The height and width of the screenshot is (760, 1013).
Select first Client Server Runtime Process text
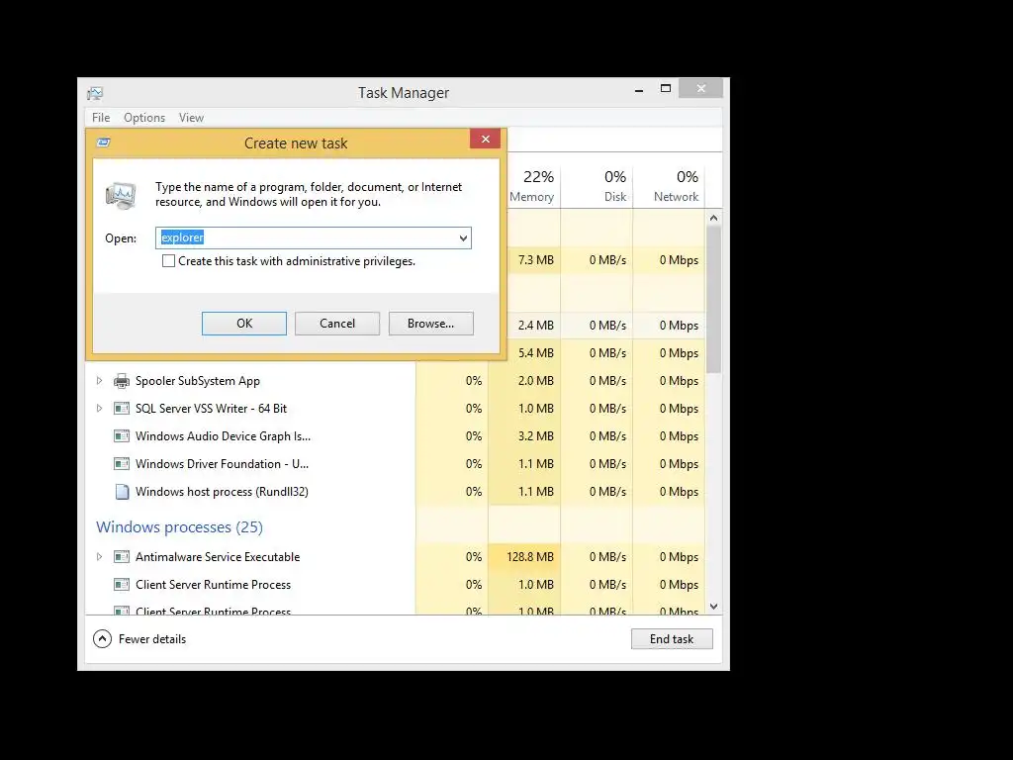pos(214,584)
